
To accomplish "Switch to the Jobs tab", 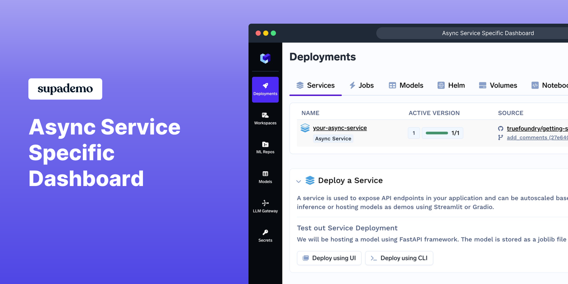I will [x=361, y=86].
